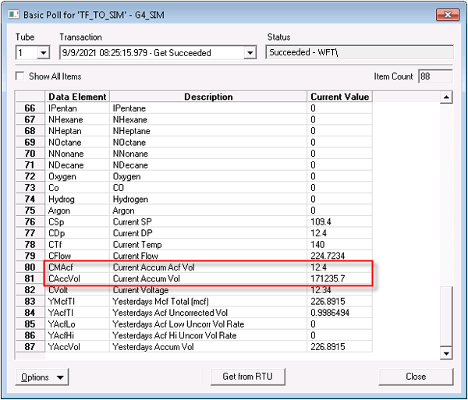Image resolution: width=468 pixels, height=400 pixels.
Task: Select the NHeptan data element cell
Action: (x=77, y=131)
